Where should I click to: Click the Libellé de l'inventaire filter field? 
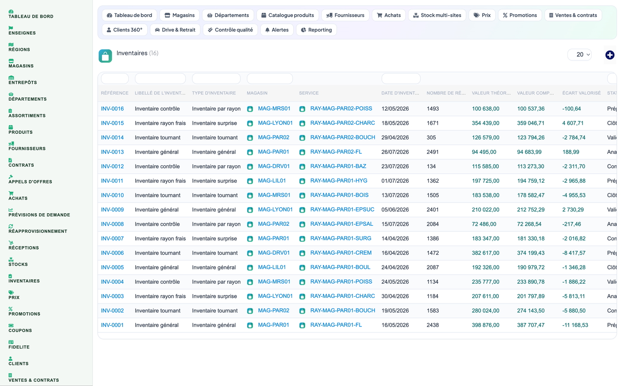coord(160,79)
